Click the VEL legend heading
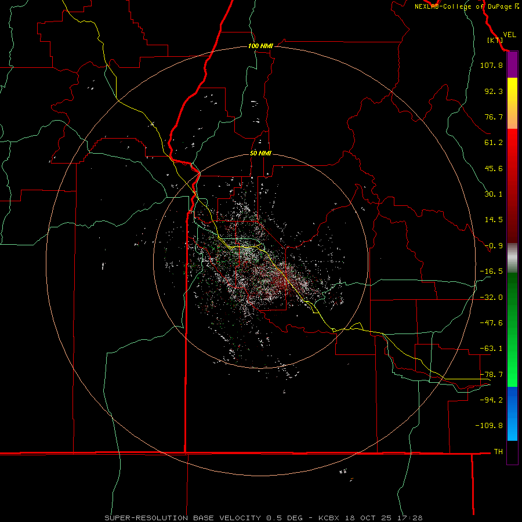The image size is (522, 522). [x=509, y=35]
